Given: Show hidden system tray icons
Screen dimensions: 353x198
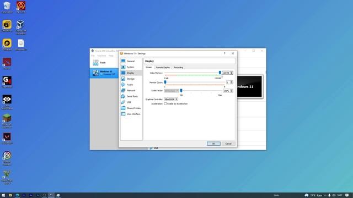Looking at the screenshot, I should tap(325, 195).
